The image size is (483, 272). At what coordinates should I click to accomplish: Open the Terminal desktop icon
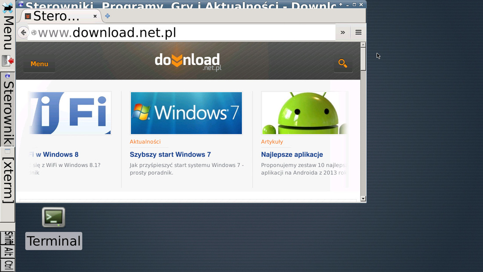54,218
